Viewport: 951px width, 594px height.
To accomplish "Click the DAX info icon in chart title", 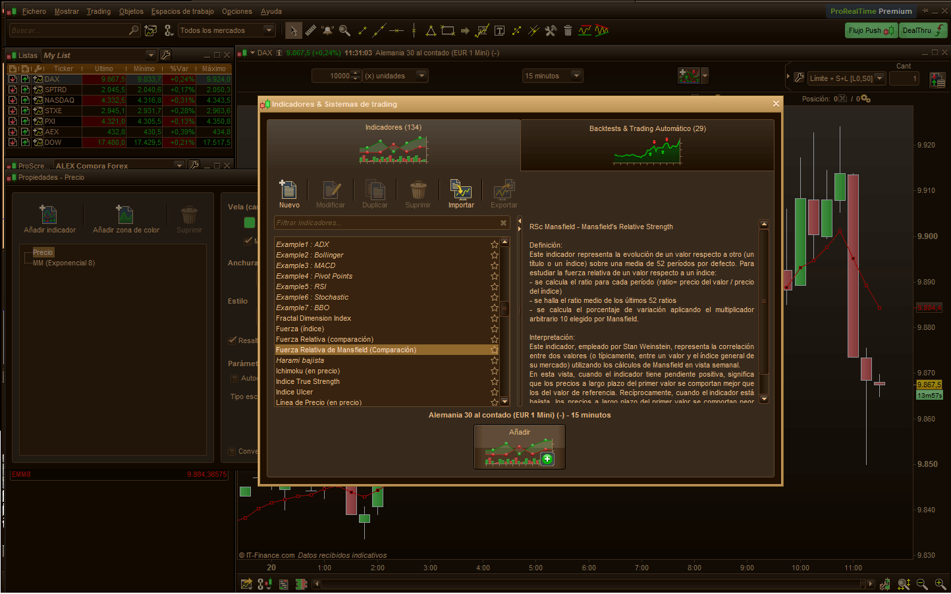I will pyautogui.click(x=279, y=53).
